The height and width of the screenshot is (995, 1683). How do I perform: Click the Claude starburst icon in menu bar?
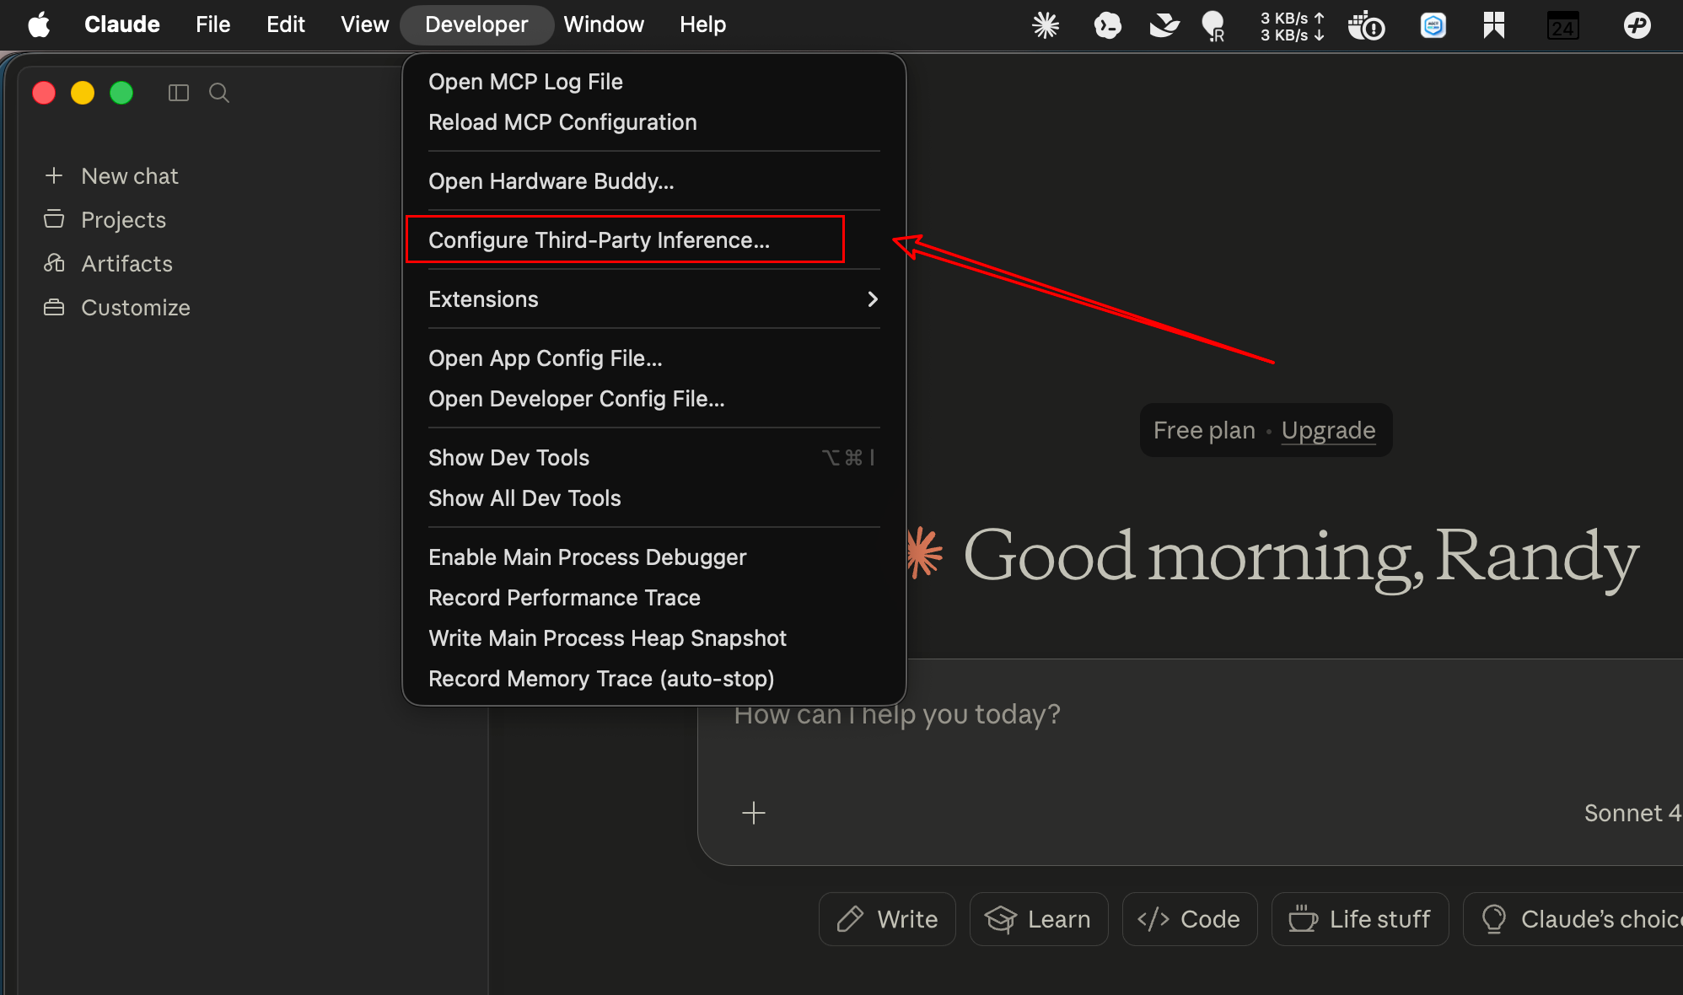click(x=1046, y=25)
